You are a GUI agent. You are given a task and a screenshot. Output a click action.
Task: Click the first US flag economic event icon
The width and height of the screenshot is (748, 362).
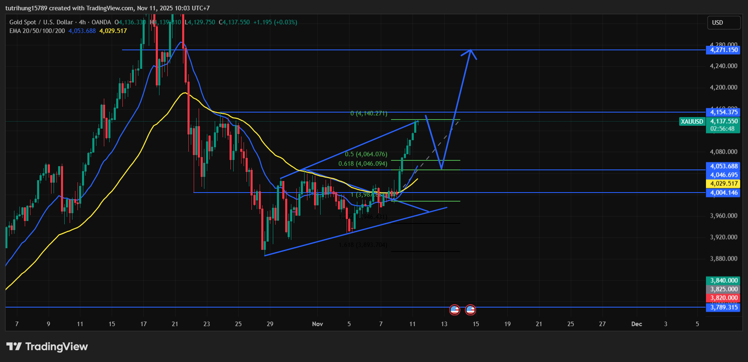(x=455, y=310)
